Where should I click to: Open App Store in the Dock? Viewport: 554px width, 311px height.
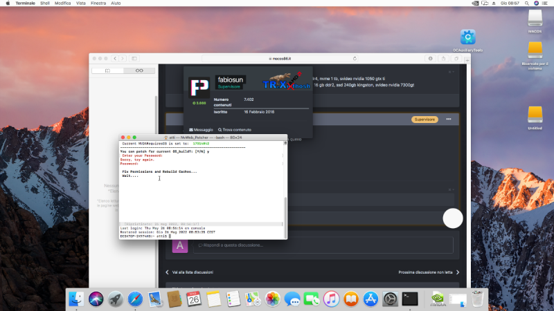tap(370, 299)
